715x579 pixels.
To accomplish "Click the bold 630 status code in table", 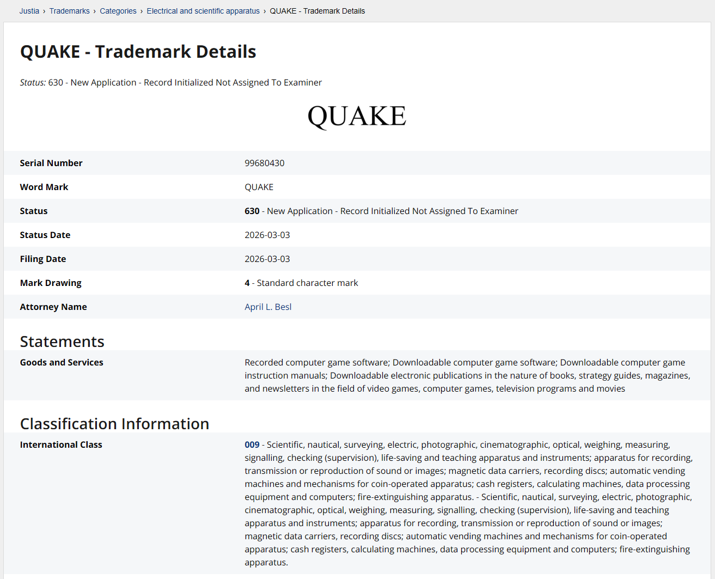I will [252, 211].
